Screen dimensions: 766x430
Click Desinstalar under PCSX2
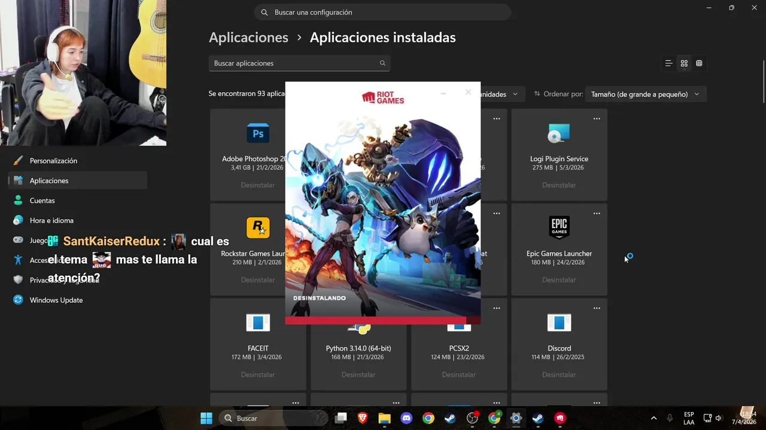(x=459, y=374)
